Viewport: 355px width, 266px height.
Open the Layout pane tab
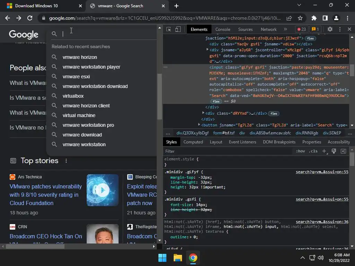[216, 142]
